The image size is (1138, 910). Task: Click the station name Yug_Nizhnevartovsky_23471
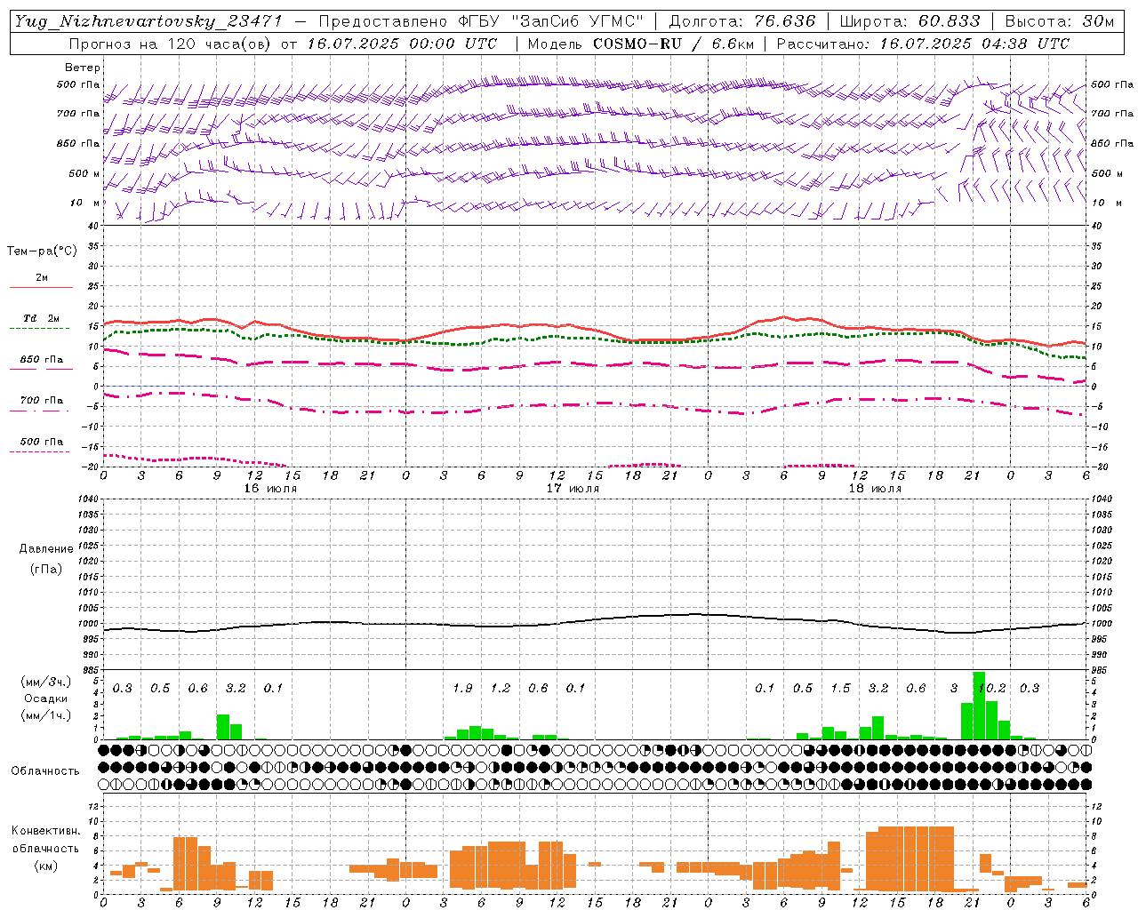(x=147, y=21)
